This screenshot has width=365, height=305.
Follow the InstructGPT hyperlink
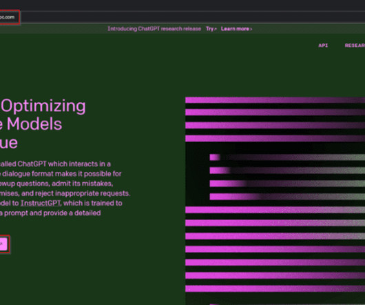click(41, 203)
